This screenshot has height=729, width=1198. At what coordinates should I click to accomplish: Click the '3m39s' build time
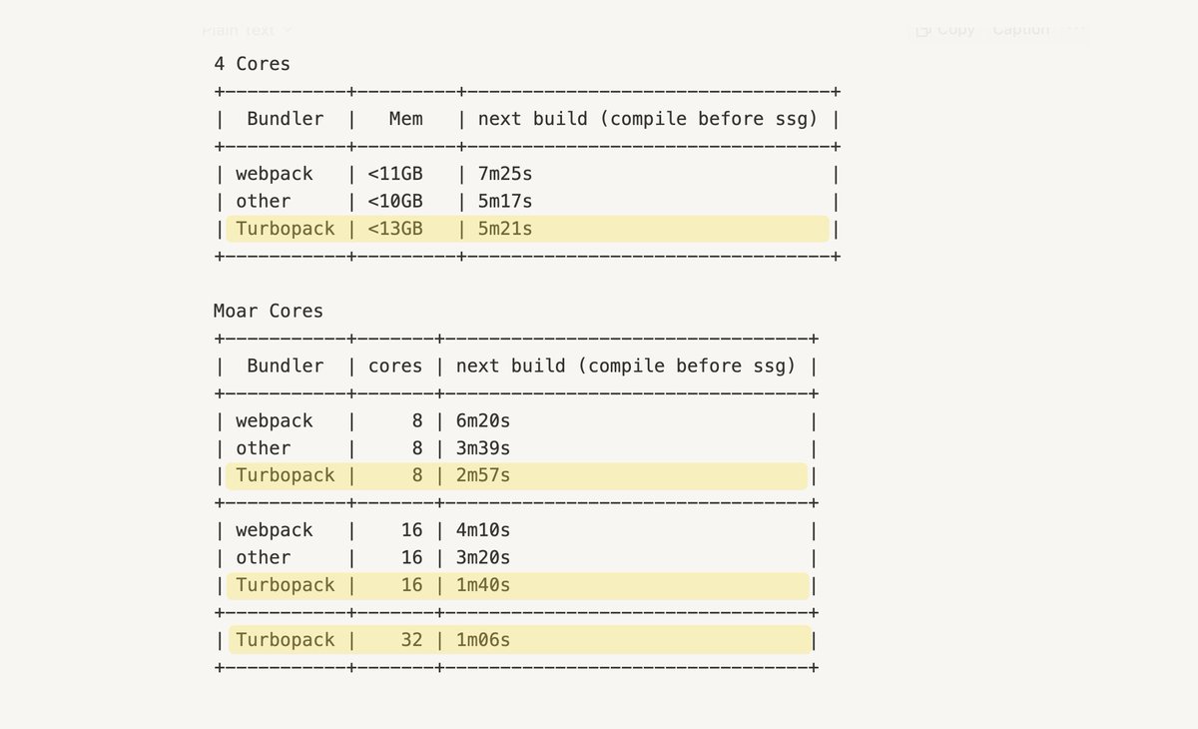(483, 447)
